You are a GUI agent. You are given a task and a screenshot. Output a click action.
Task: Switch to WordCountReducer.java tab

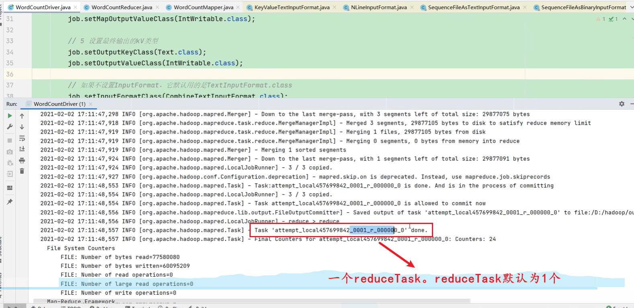(x=122, y=7)
